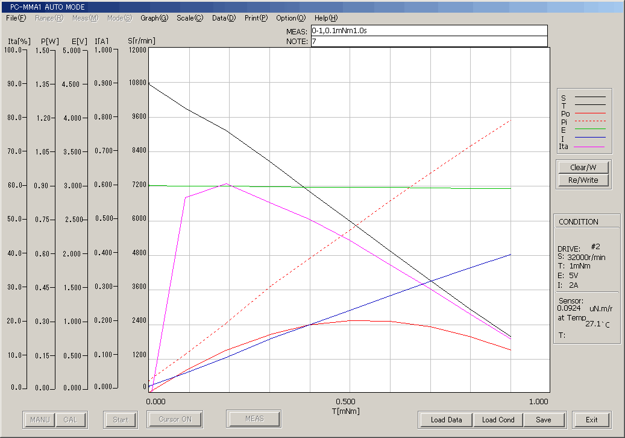Image resolution: width=625 pixels, height=438 pixels.
Task: Open the grayed Meas(M) menu
Action: point(86,18)
